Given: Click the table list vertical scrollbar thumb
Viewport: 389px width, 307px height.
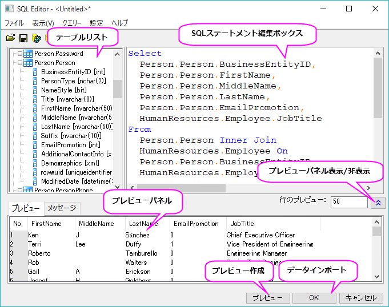Looking at the screenshot, I should [118, 88].
